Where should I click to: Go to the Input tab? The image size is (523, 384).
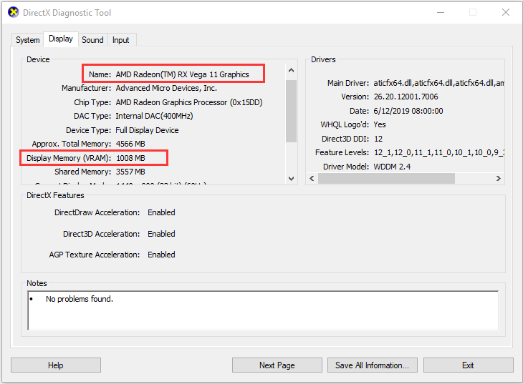point(121,40)
